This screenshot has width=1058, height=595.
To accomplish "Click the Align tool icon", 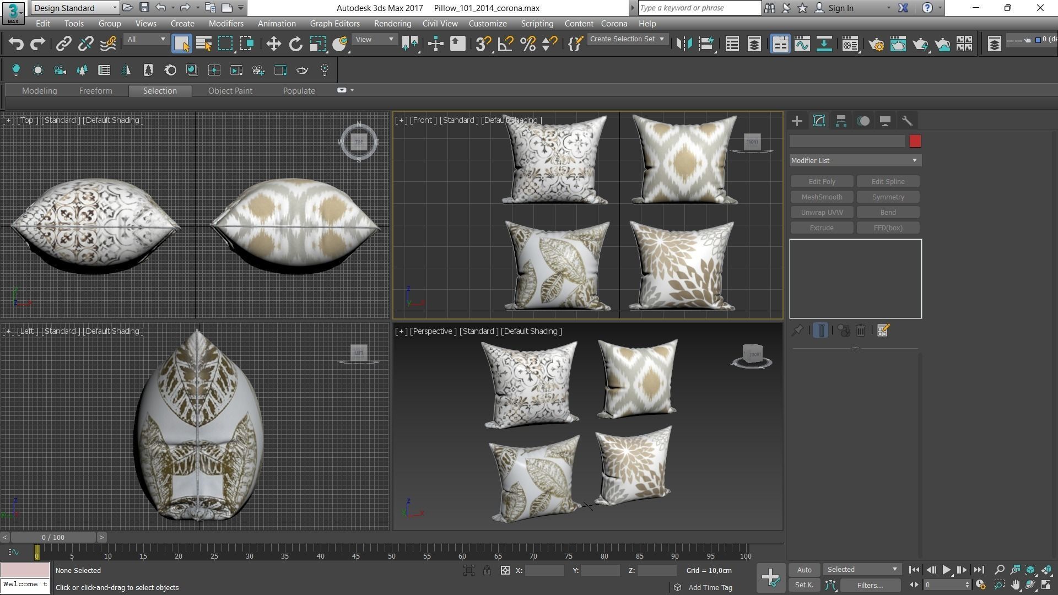I will tap(706, 44).
